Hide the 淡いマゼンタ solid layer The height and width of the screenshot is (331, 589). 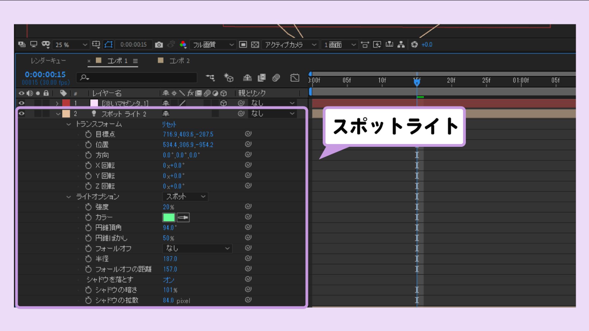coord(21,103)
